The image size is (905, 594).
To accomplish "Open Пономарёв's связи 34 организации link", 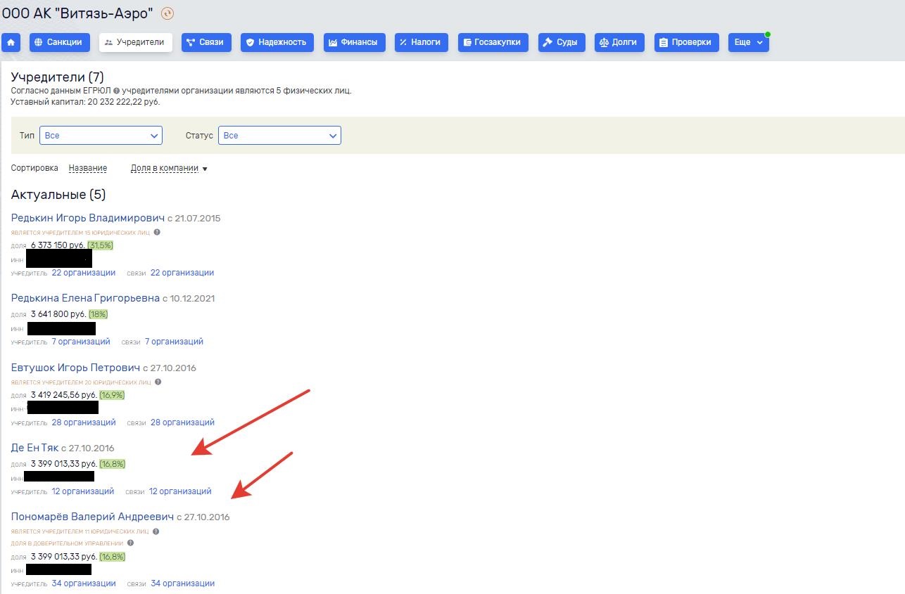I will coord(182,583).
